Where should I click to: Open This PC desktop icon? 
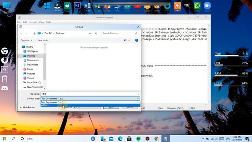(7, 7)
